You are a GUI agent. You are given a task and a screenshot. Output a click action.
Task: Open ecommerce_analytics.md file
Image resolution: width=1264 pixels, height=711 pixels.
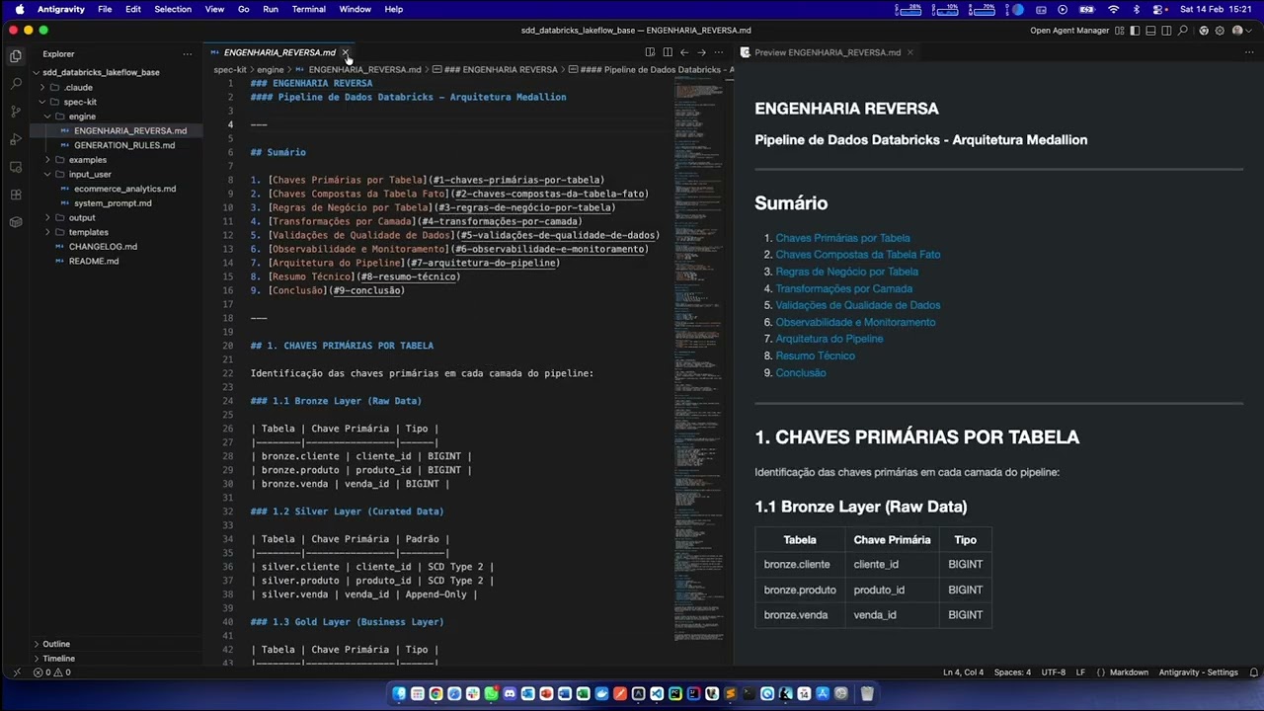124,189
